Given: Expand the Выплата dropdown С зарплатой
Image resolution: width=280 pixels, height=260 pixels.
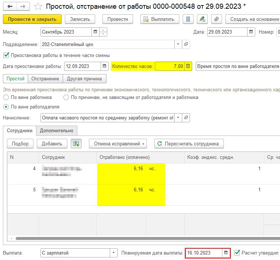Looking at the screenshot, I should pyautogui.click(x=114, y=253).
